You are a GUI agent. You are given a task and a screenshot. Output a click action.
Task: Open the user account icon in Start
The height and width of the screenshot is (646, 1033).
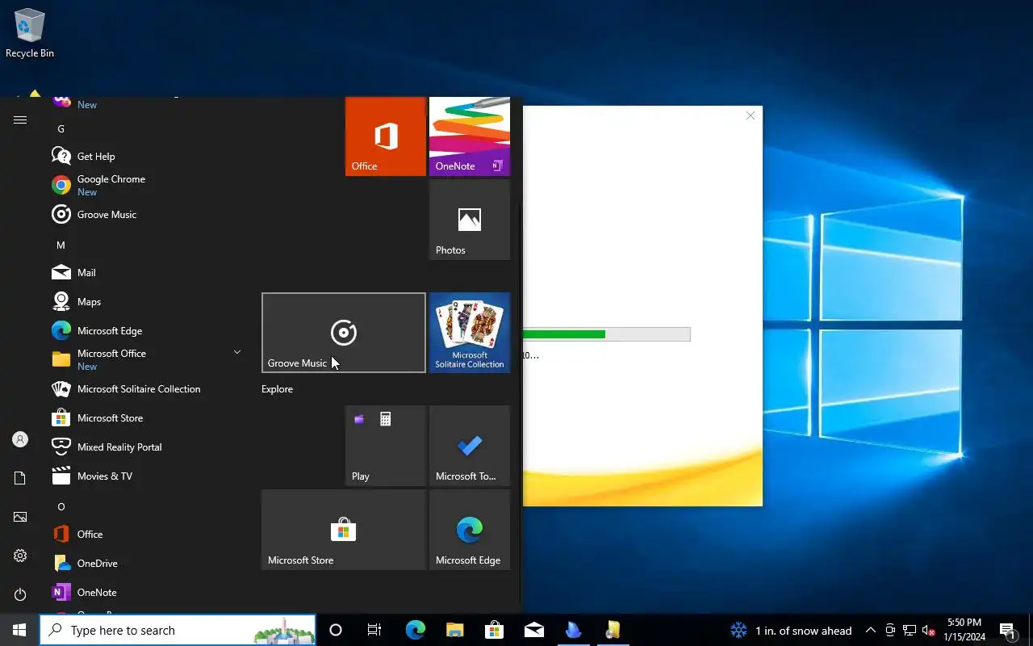pyautogui.click(x=20, y=439)
